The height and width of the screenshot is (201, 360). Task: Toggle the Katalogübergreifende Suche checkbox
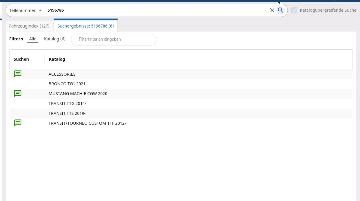[x=294, y=10]
